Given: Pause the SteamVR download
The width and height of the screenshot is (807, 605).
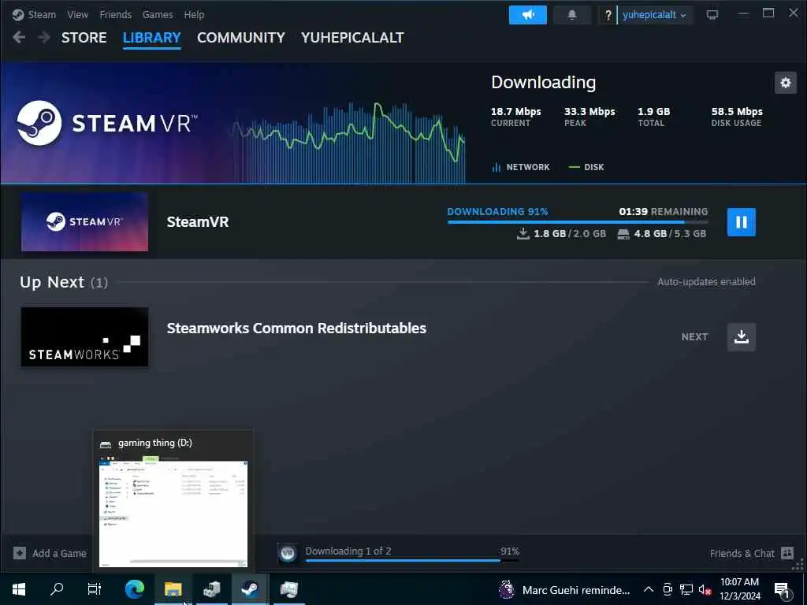Looking at the screenshot, I should pyautogui.click(x=741, y=222).
